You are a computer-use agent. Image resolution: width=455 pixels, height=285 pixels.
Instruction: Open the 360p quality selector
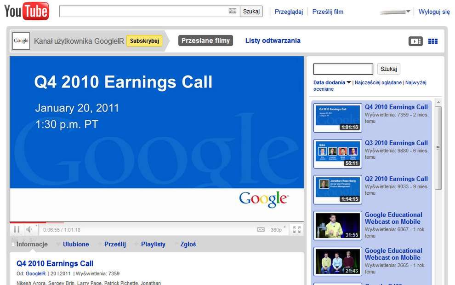[278, 229]
